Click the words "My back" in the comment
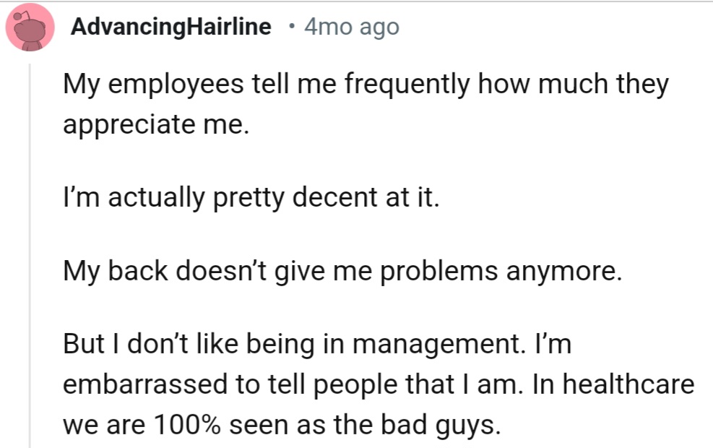 pyautogui.click(x=106, y=271)
